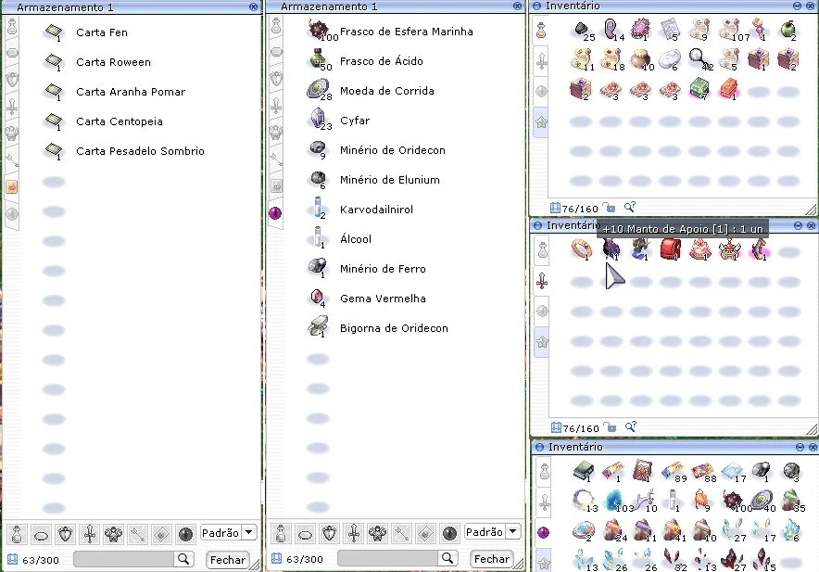Viewport: 819px width, 572px height.
Task: Select the gold ring equipment icon
Action: click(581, 248)
